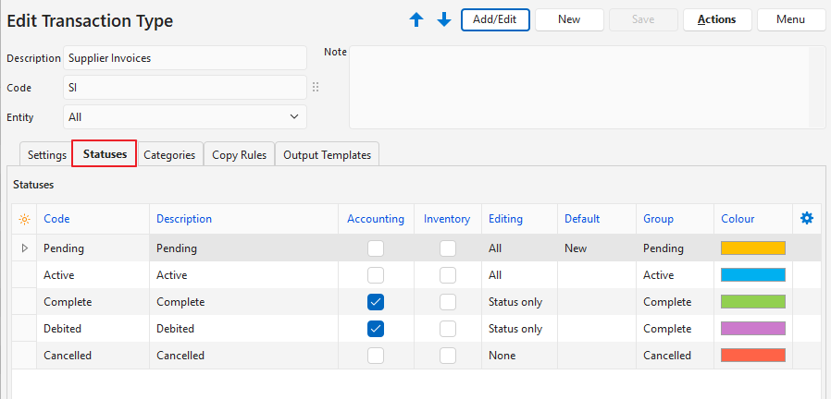This screenshot has width=831, height=399.
Task: Tick Inventory checkbox for Debited row
Action: click(448, 328)
